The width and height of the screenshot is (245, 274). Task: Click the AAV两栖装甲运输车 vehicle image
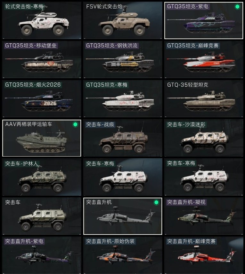tap(42, 142)
